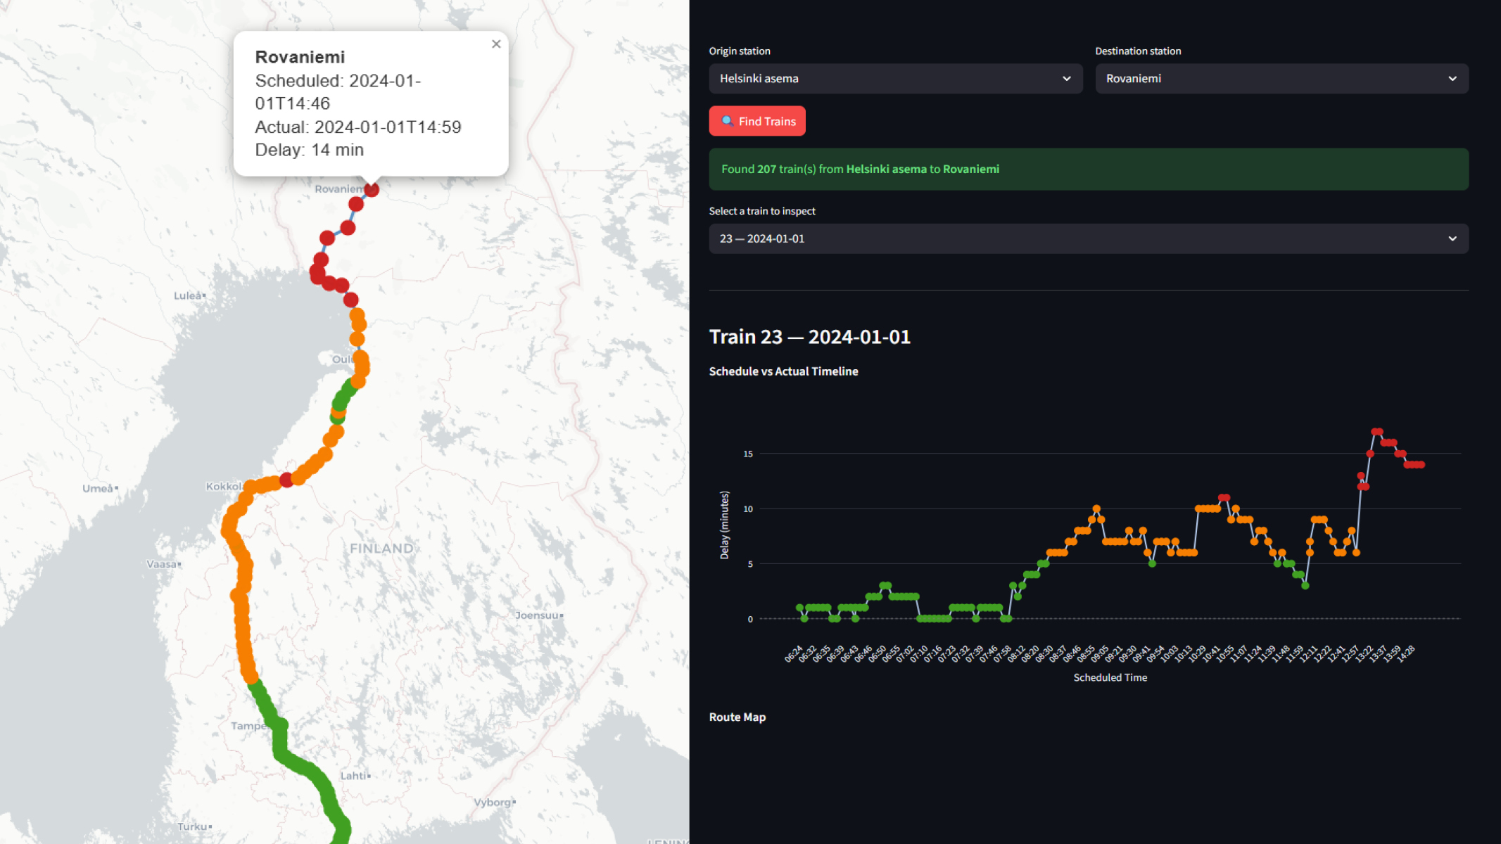Select the orange marker at Oulu
Image resolution: width=1501 pixels, height=844 pixels.
tap(361, 361)
